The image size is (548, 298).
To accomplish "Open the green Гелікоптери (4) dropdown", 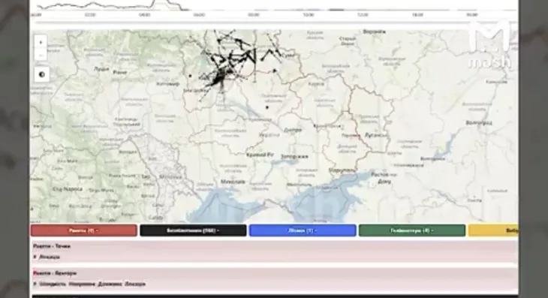I will 412,230.
